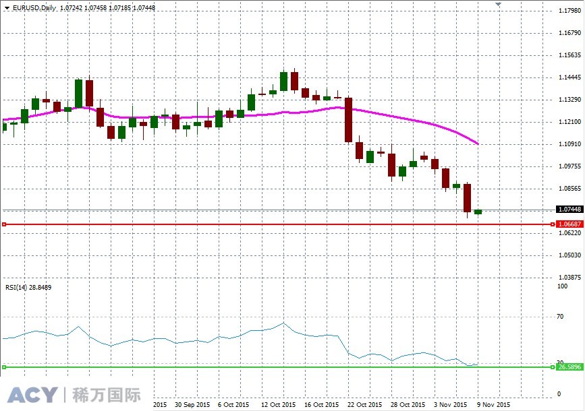This screenshot has width=585, height=411.
Task: Select the 70 level label on RSI scale
Action: tap(561, 317)
